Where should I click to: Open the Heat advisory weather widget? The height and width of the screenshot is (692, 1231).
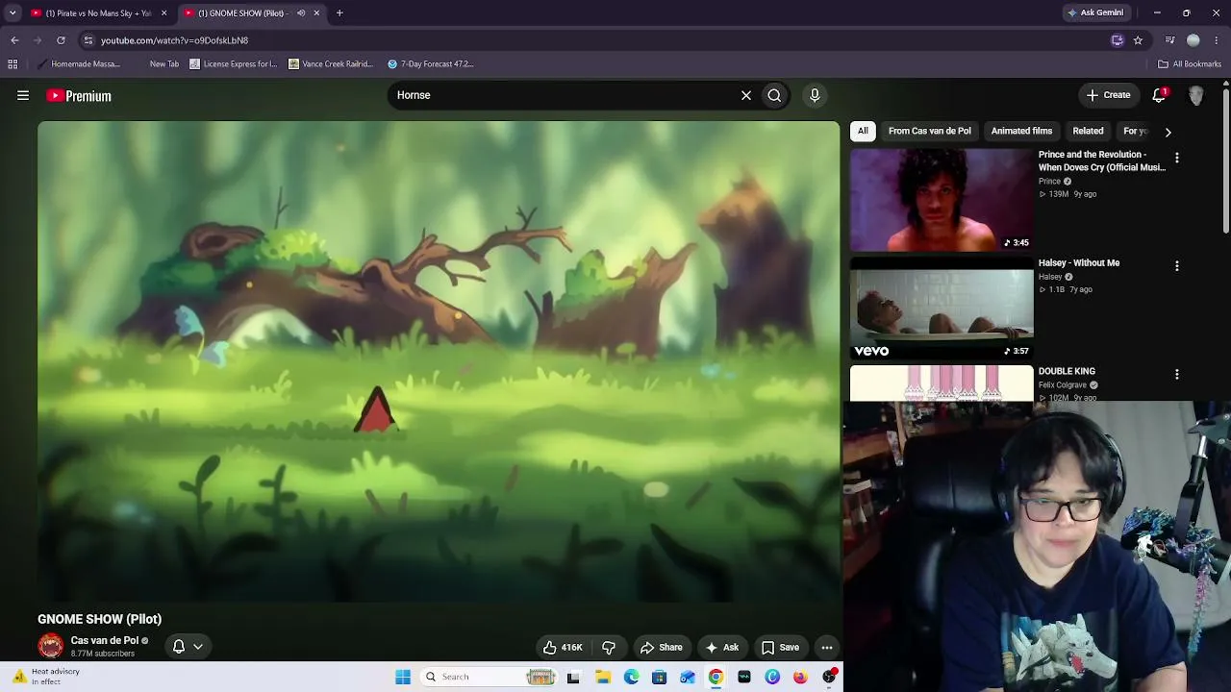point(46,677)
